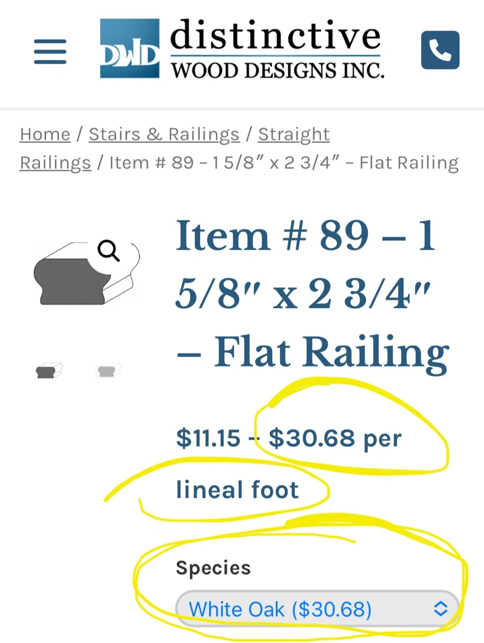Select the light gray railing thumbnail
The image size is (484, 643).
coord(108,371)
